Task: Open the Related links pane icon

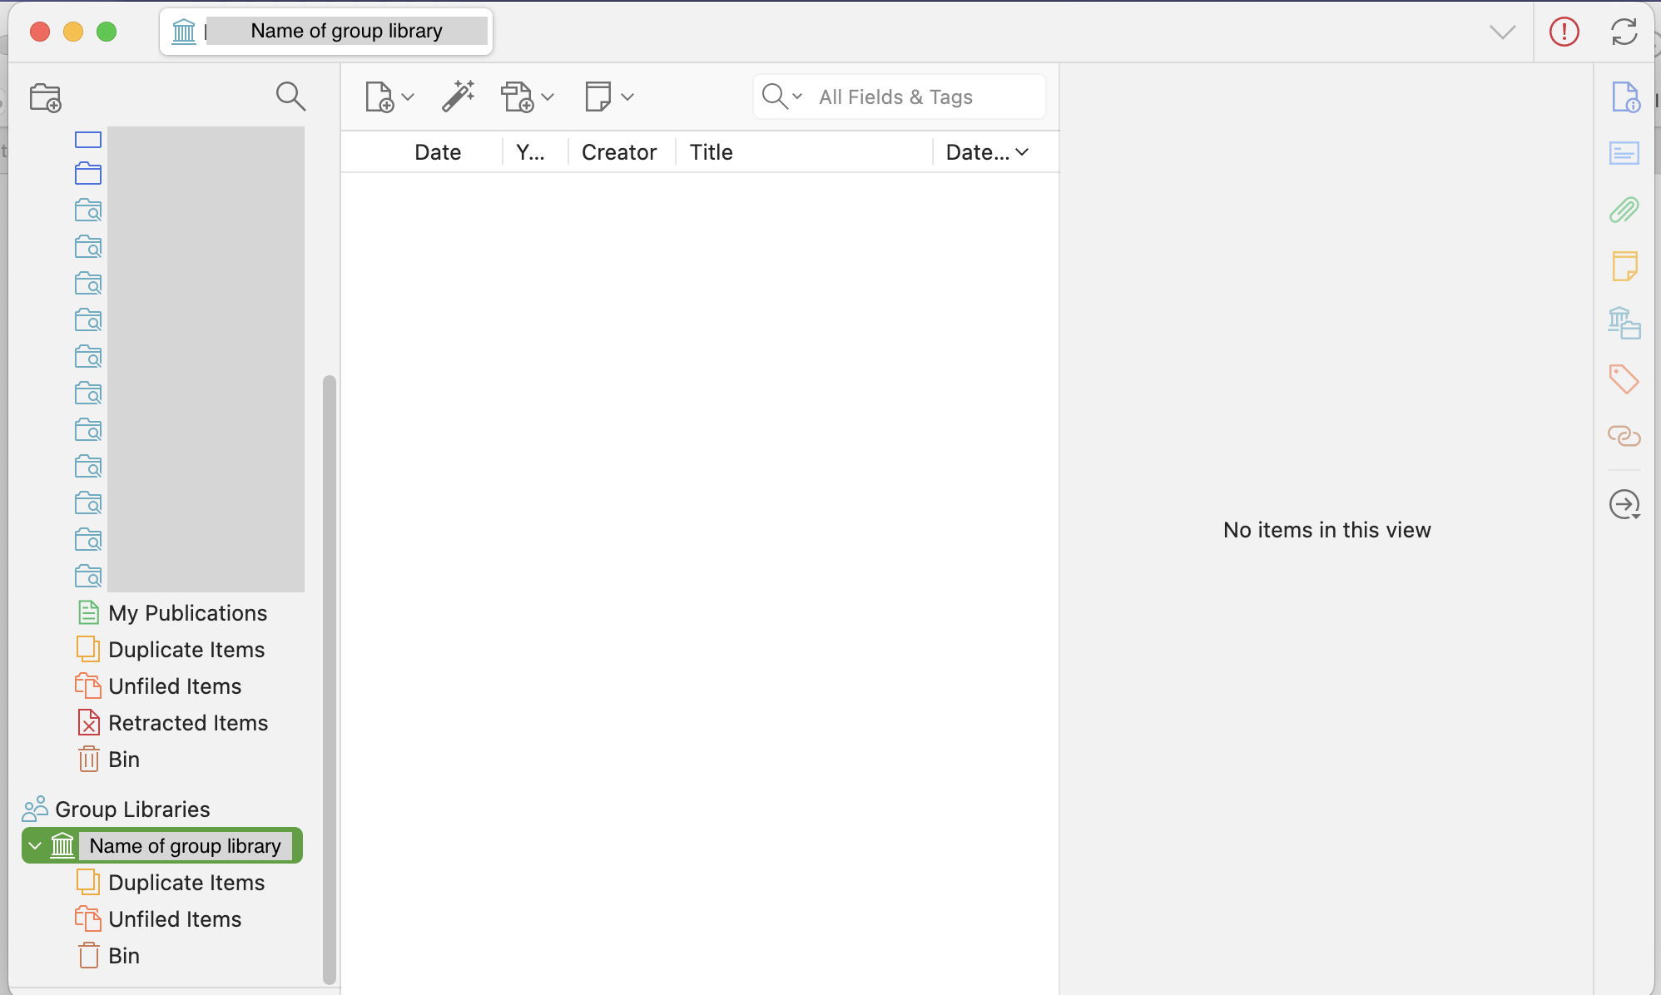Action: [x=1624, y=436]
